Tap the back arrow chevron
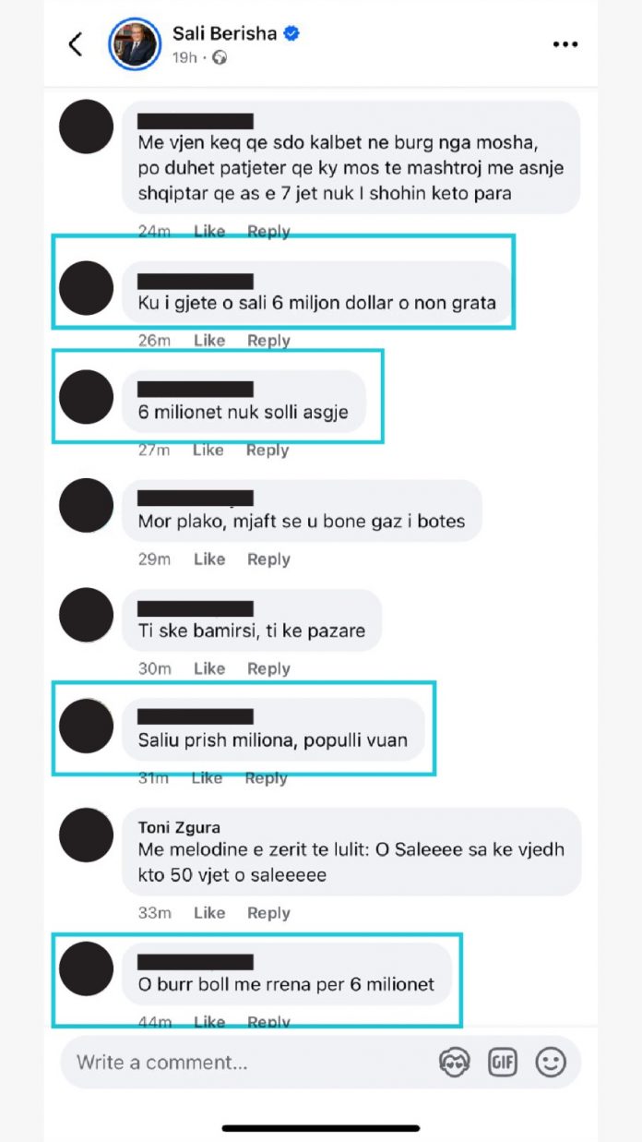 [76, 43]
